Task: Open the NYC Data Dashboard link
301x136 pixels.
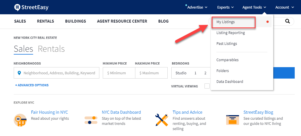Action: (x=121, y=112)
